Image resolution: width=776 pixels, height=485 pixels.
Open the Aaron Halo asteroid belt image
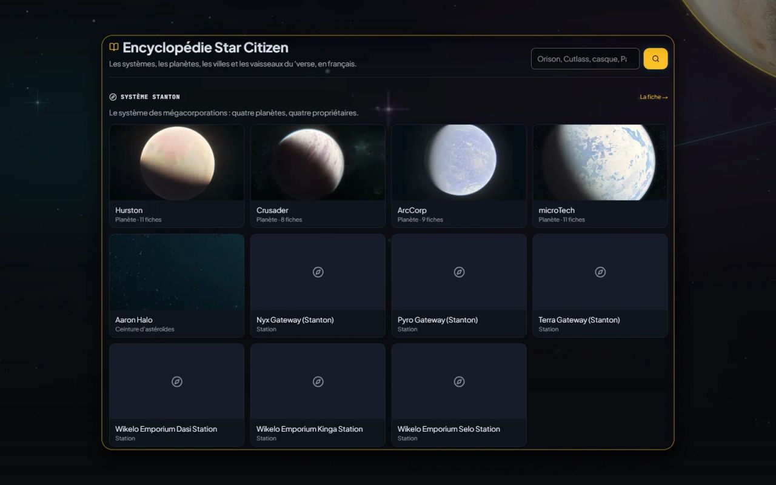pyautogui.click(x=177, y=272)
